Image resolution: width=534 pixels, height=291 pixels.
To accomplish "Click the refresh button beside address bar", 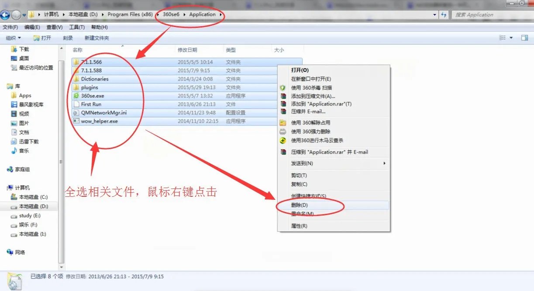I will 444,14.
